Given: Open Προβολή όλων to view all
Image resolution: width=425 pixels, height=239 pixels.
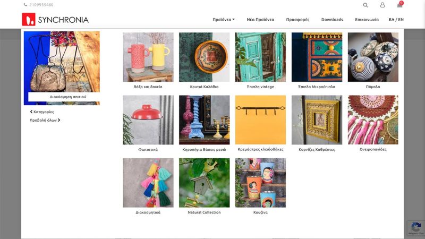Looking at the screenshot, I should [45, 120].
